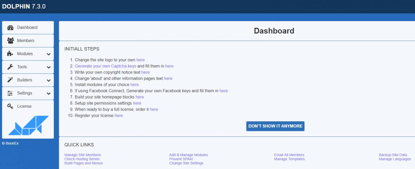Expand the Builders menu chevron

49,80
